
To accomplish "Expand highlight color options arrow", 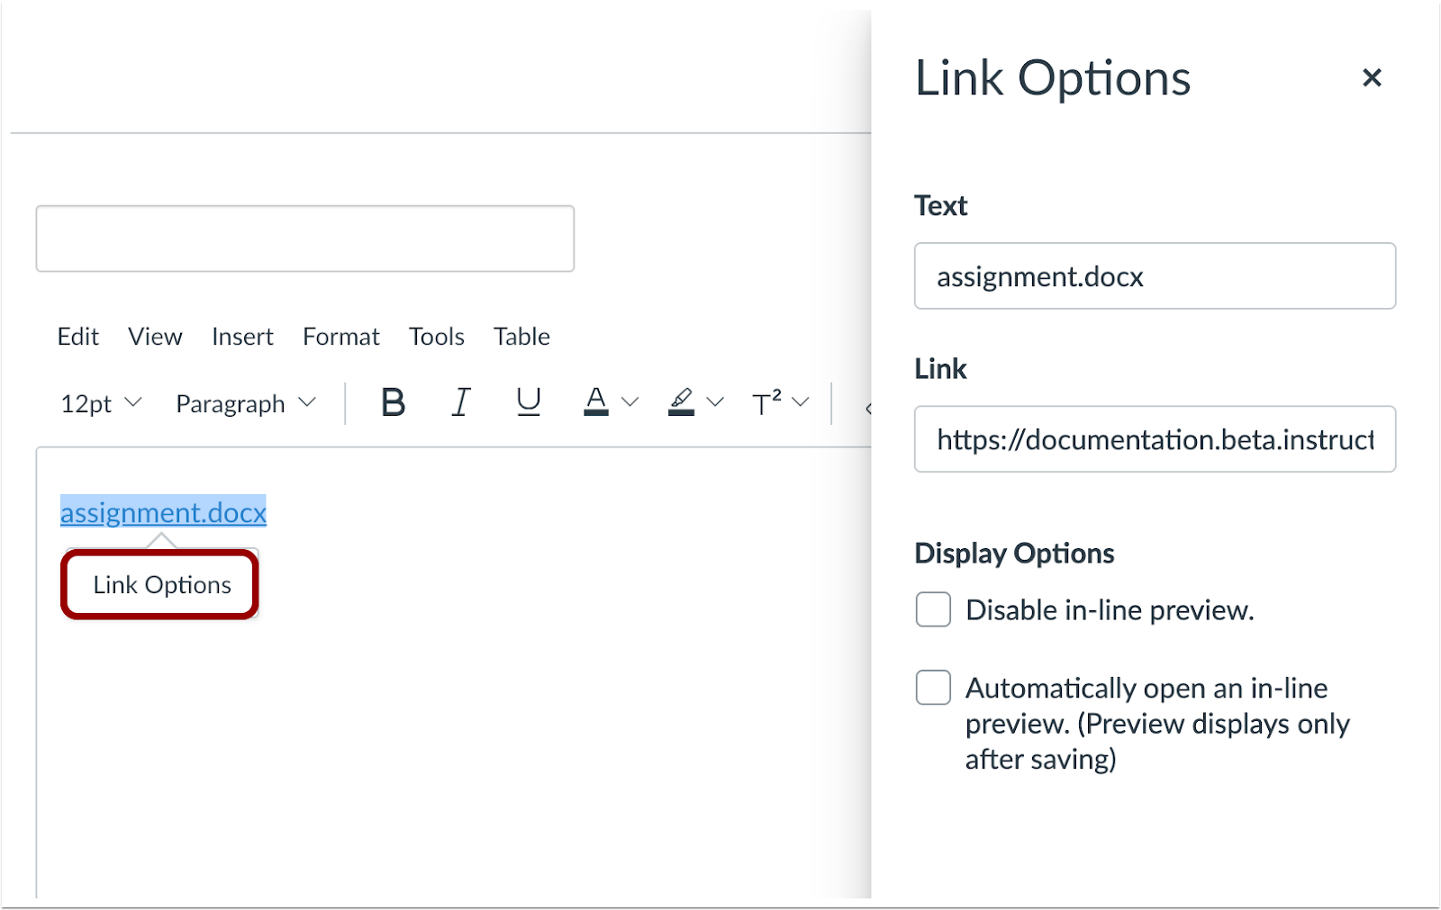I will 715,402.
